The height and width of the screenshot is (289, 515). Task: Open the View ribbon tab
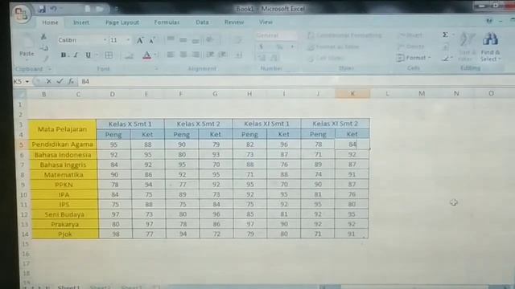click(266, 22)
